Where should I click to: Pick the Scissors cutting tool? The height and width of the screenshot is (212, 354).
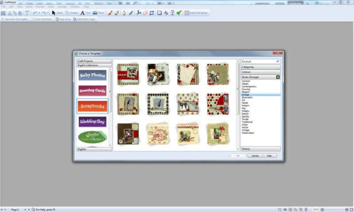(x=139, y=13)
